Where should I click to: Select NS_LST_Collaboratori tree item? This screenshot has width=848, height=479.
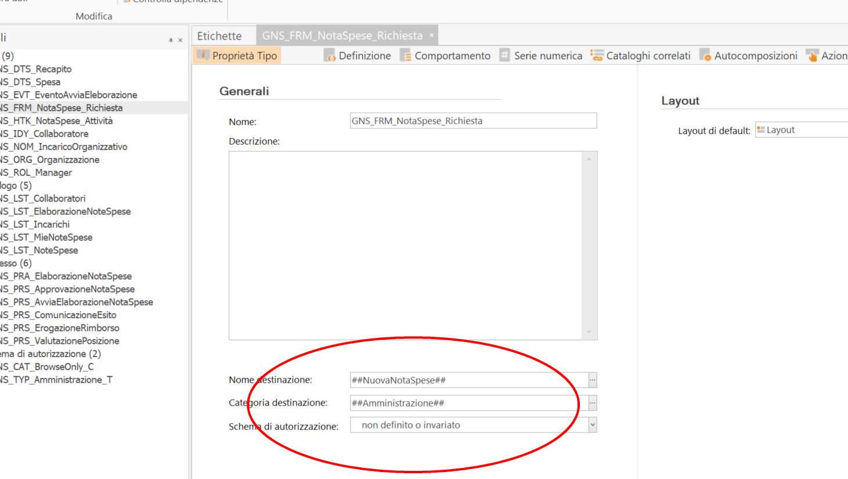click(42, 199)
